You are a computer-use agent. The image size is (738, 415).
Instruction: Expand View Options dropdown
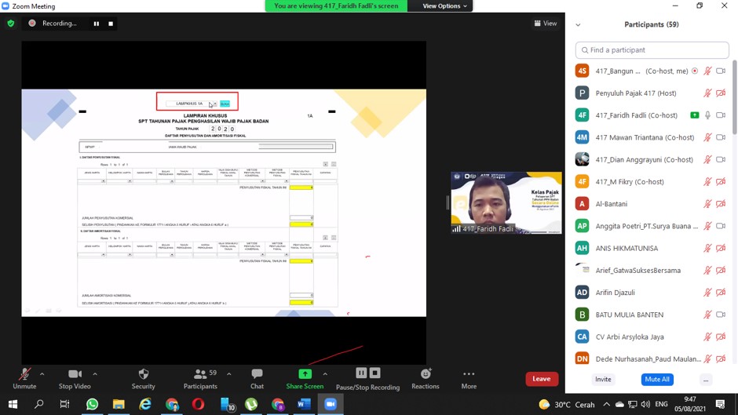(x=444, y=6)
